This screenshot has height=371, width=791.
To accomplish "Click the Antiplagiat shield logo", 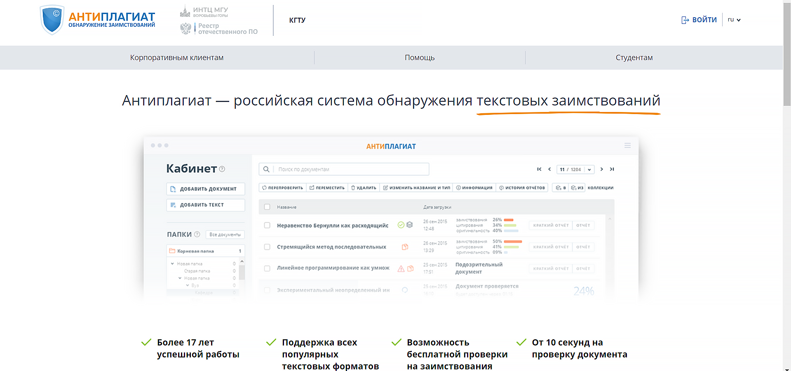I will click(52, 20).
